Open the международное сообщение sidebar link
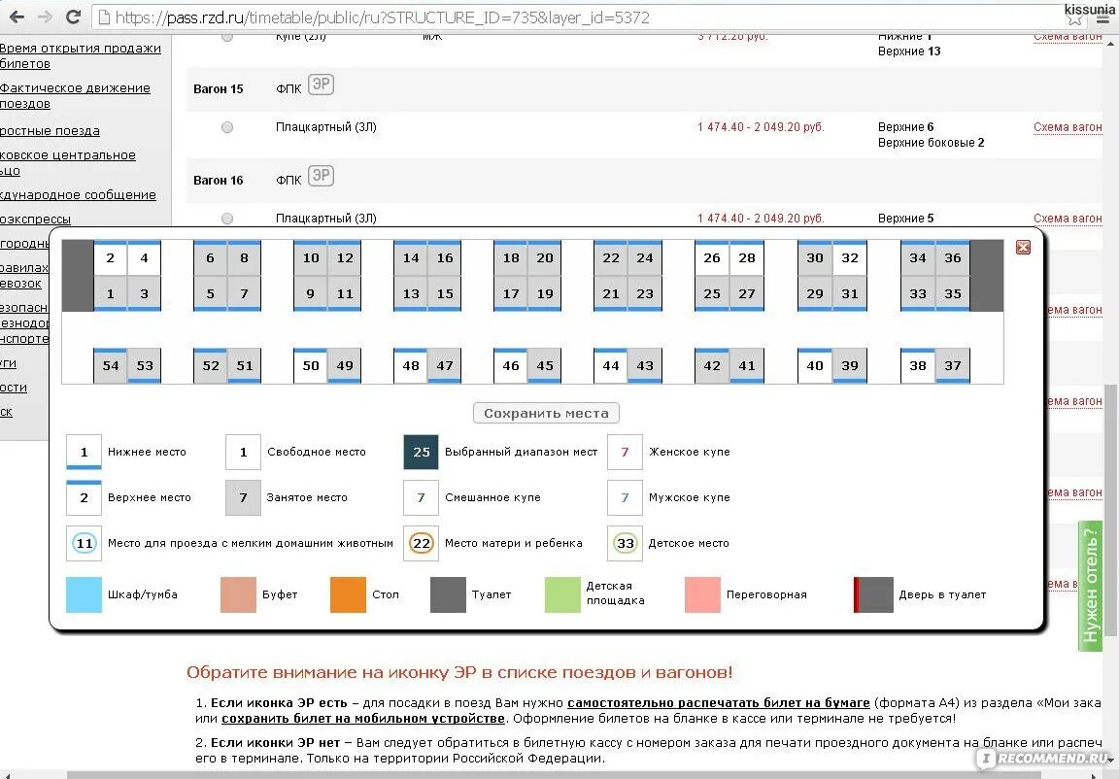This screenshot has width=1119, height=779. tap(78, 194)
